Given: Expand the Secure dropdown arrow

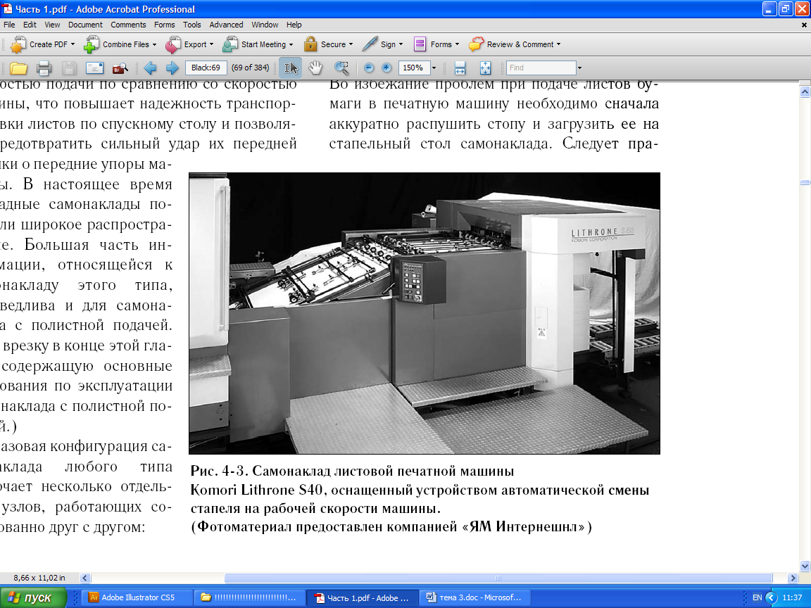Looking at the screenshot, I should (351, 44).
